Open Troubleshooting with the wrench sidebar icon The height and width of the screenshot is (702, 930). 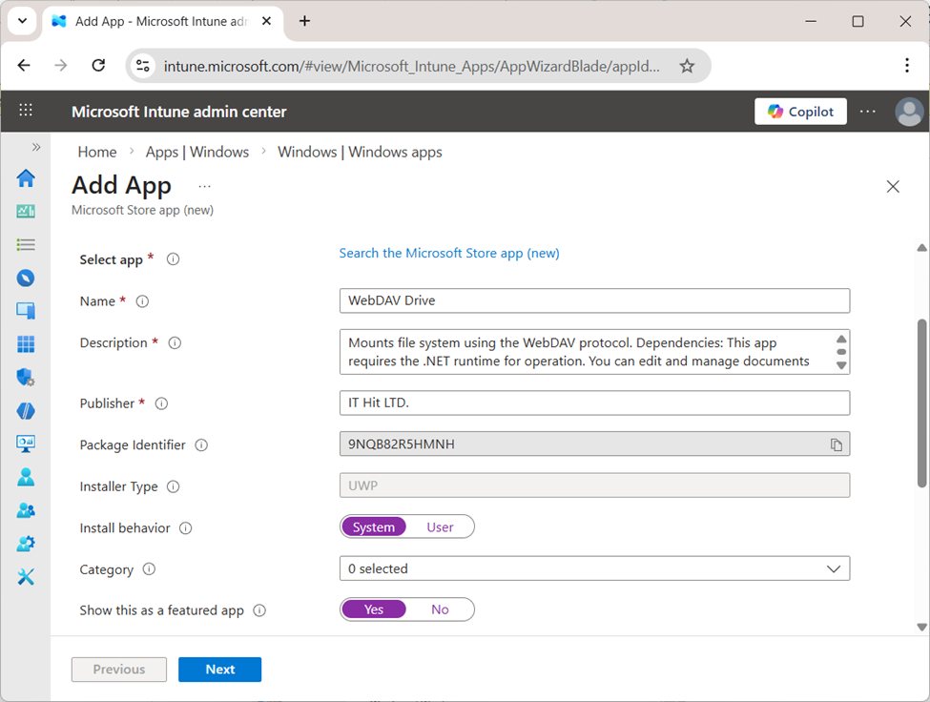[x=26, y=576]
